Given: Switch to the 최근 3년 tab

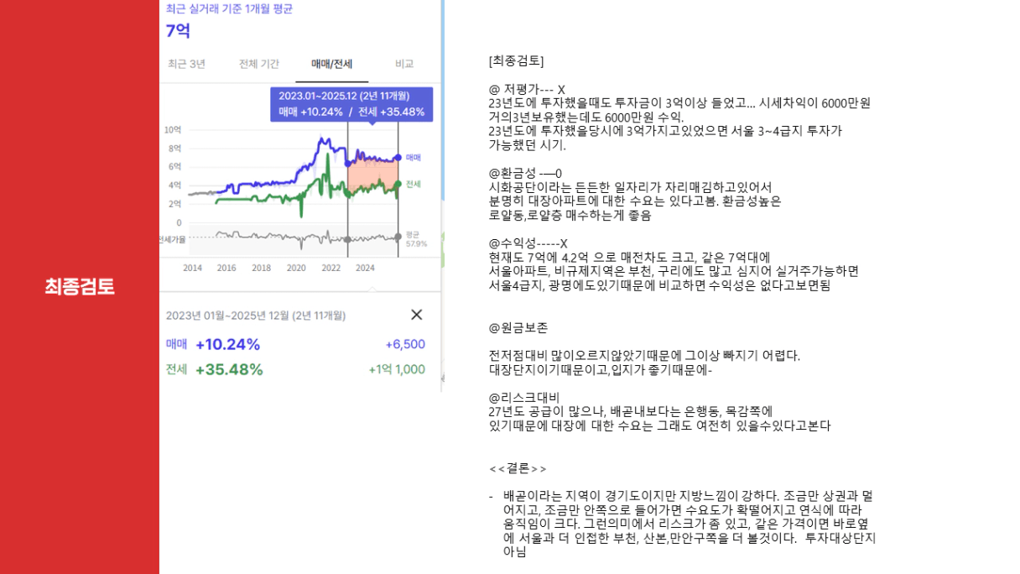Looking at the screenshot, I should (186, 64).
